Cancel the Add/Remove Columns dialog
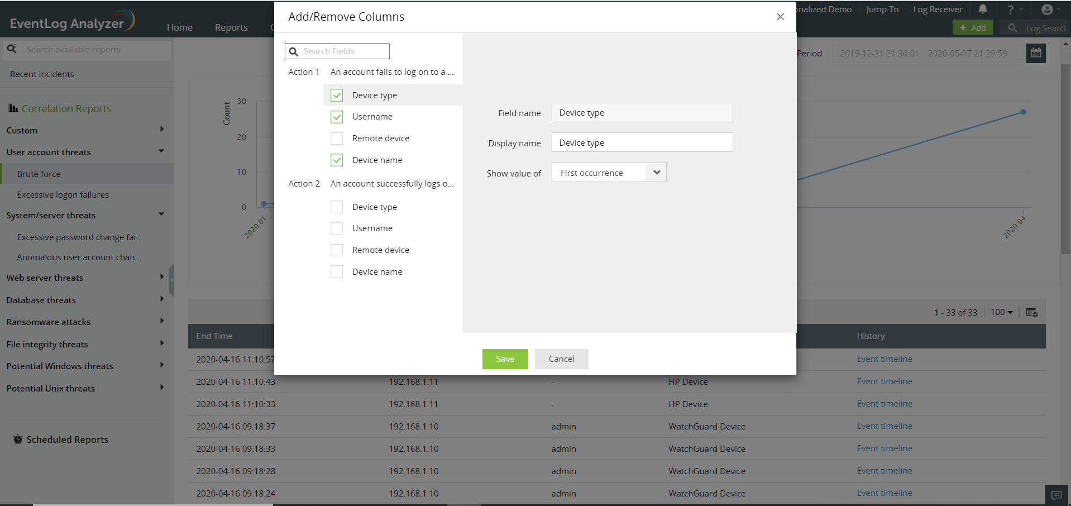This screenshot has height=506, width=1071. 561,359
